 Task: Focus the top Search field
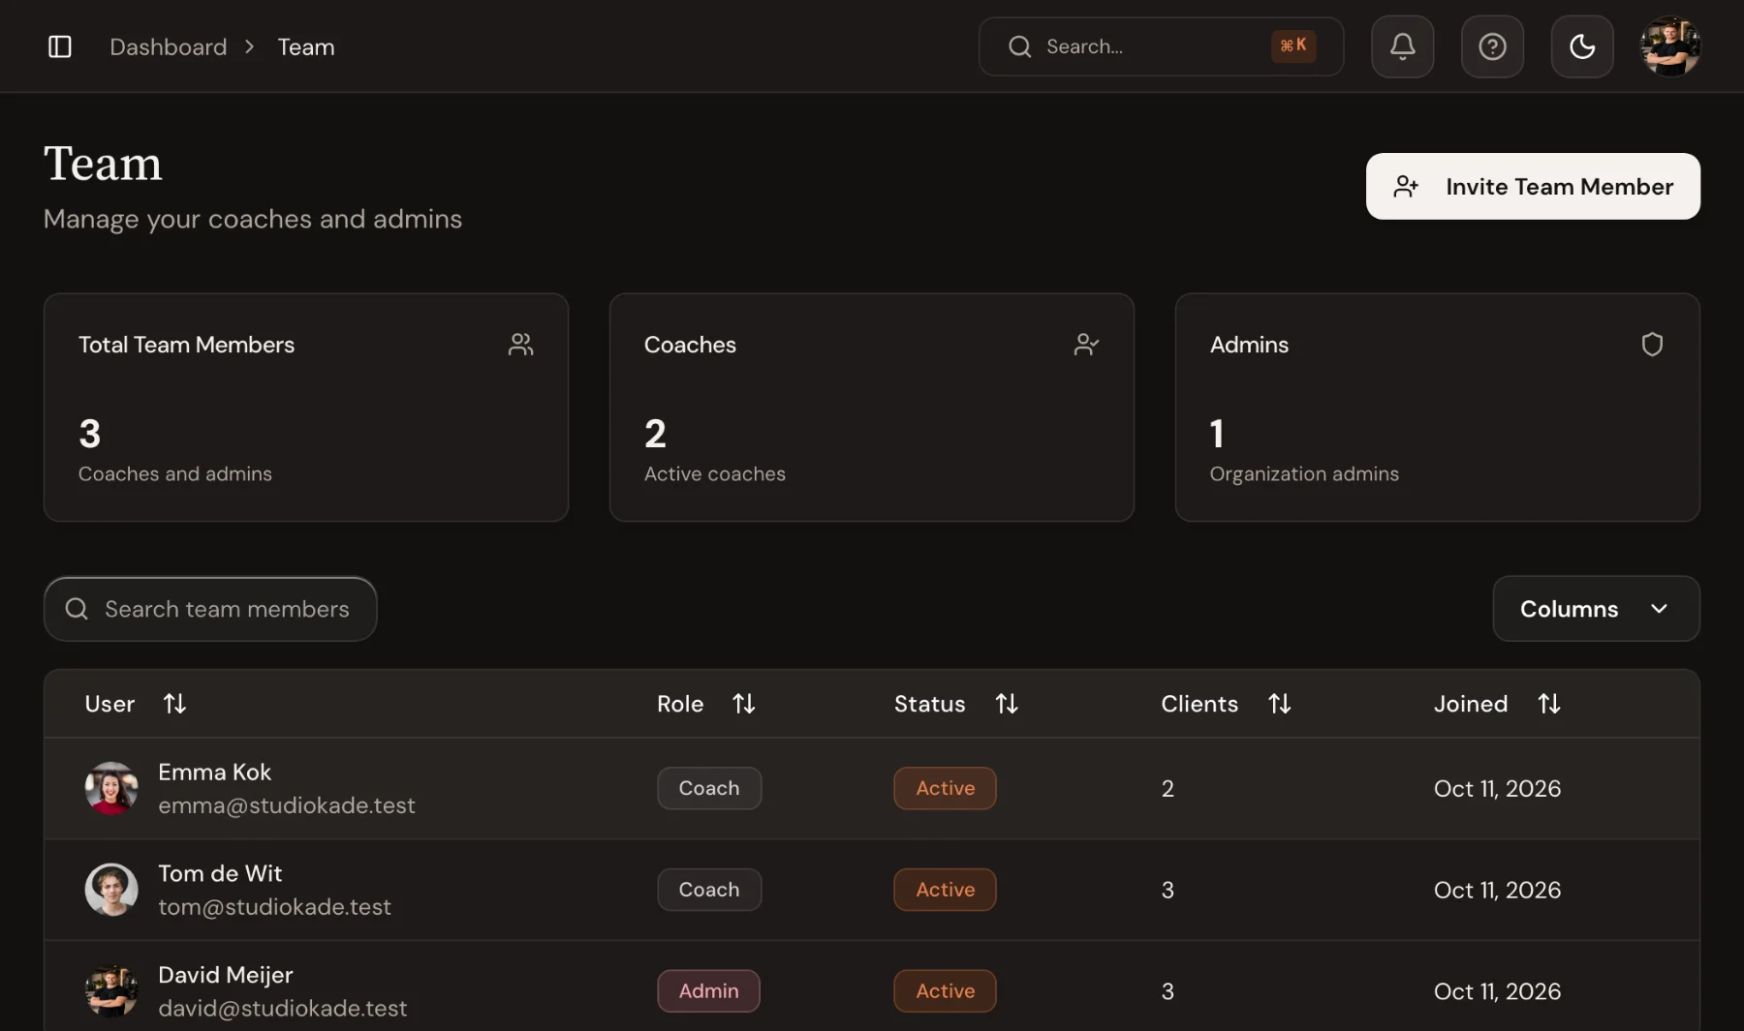1161,46
